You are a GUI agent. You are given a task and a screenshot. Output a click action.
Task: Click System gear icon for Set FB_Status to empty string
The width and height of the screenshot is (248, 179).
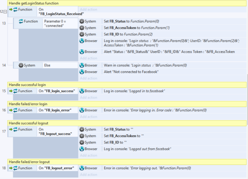tap(82, 129)
